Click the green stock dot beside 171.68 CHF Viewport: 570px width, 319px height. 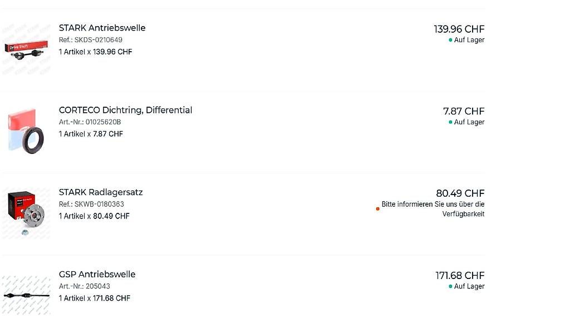click(450, 287)
